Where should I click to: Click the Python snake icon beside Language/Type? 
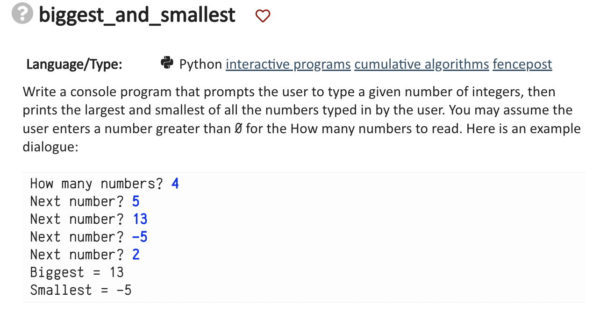pos(167,63)
